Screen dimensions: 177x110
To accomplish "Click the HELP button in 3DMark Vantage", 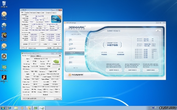I will (x=158, y=31).
